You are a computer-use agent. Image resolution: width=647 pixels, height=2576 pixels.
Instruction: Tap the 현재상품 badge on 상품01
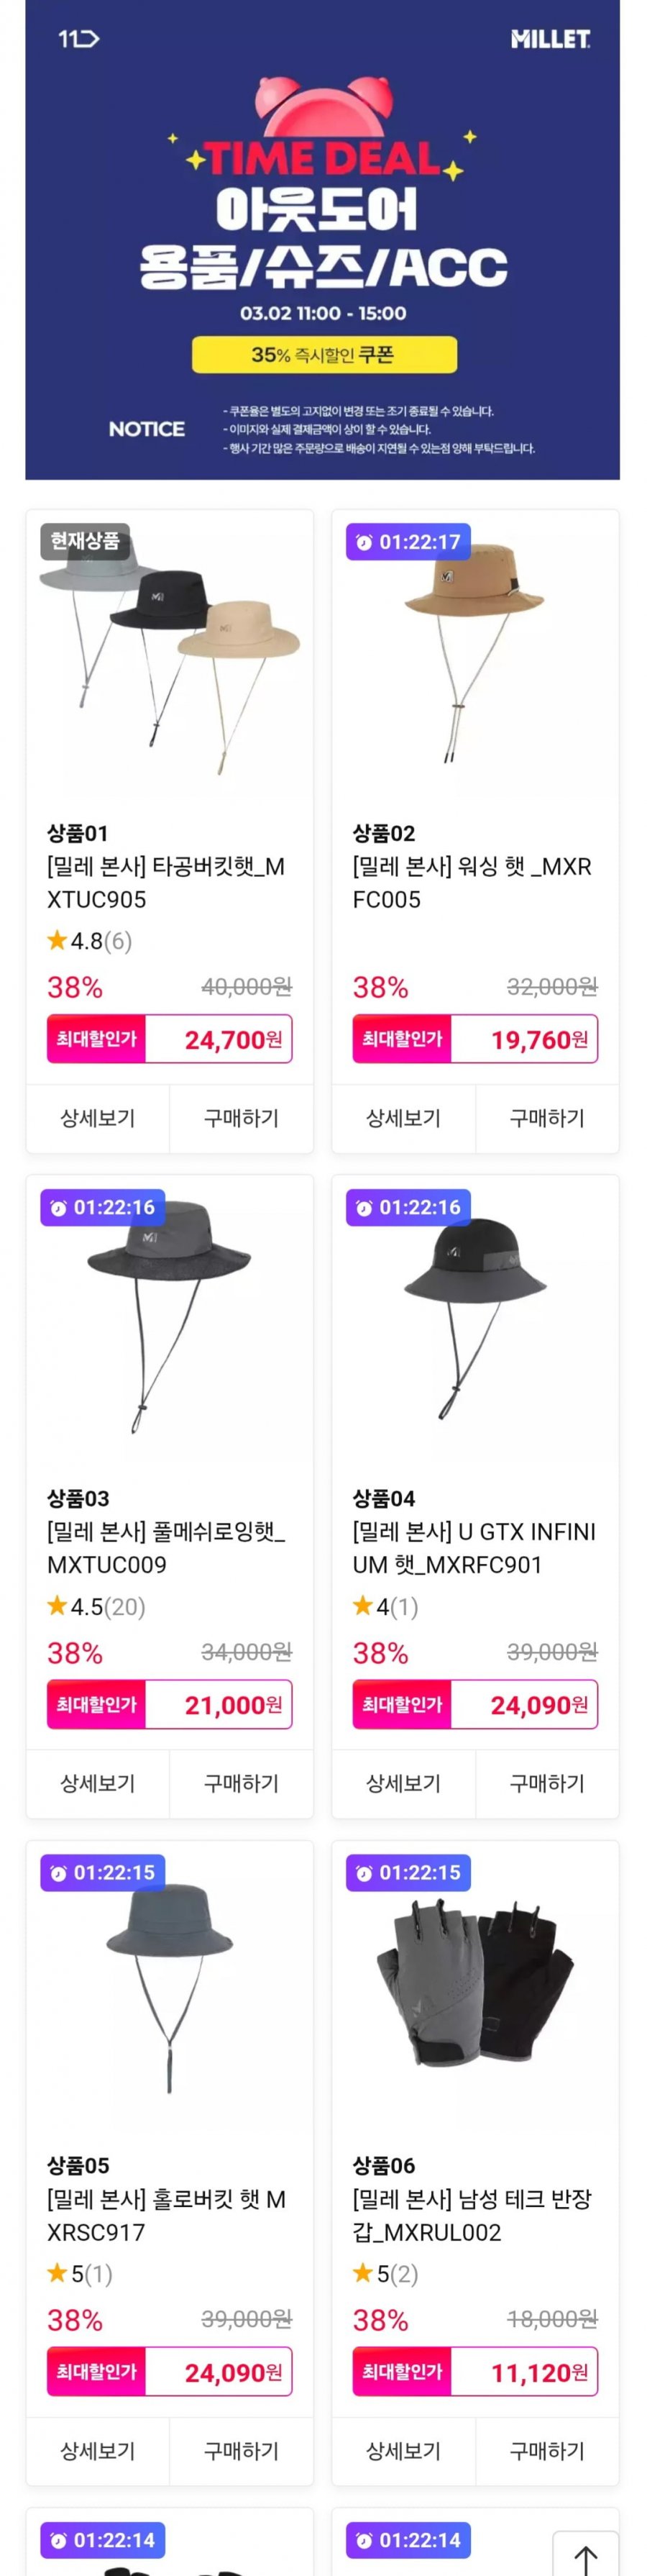click(x=85, y=541)
